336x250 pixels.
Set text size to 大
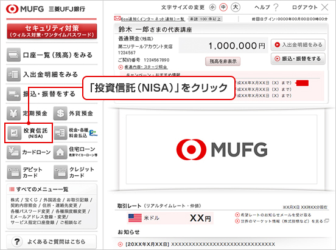tap(236, 7)
